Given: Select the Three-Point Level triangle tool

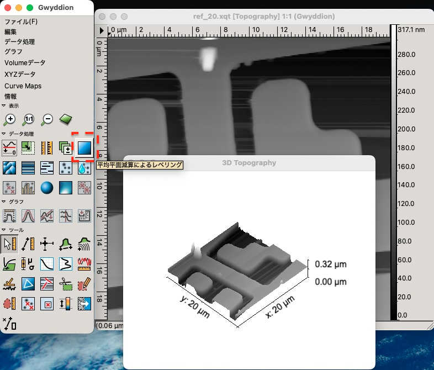Looking at the screenshot, I should click(x=28, y=284).
